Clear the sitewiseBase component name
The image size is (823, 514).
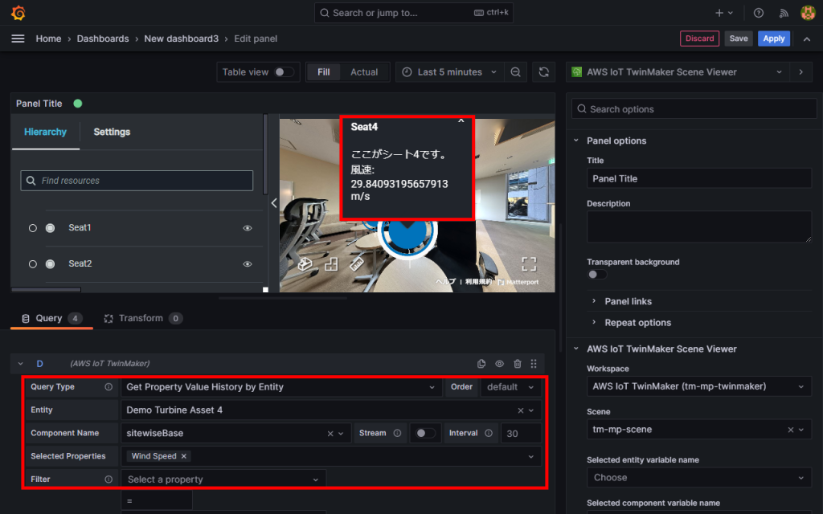330,434
